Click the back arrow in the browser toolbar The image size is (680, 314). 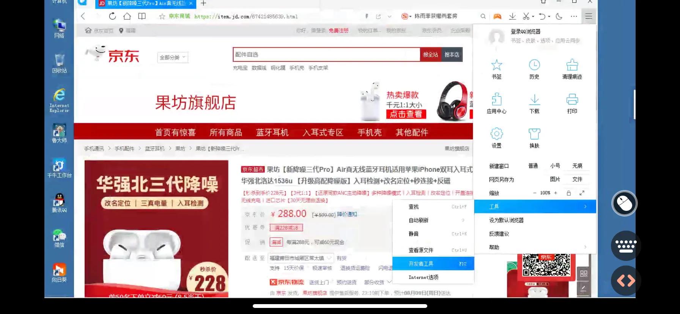(83, 16)
